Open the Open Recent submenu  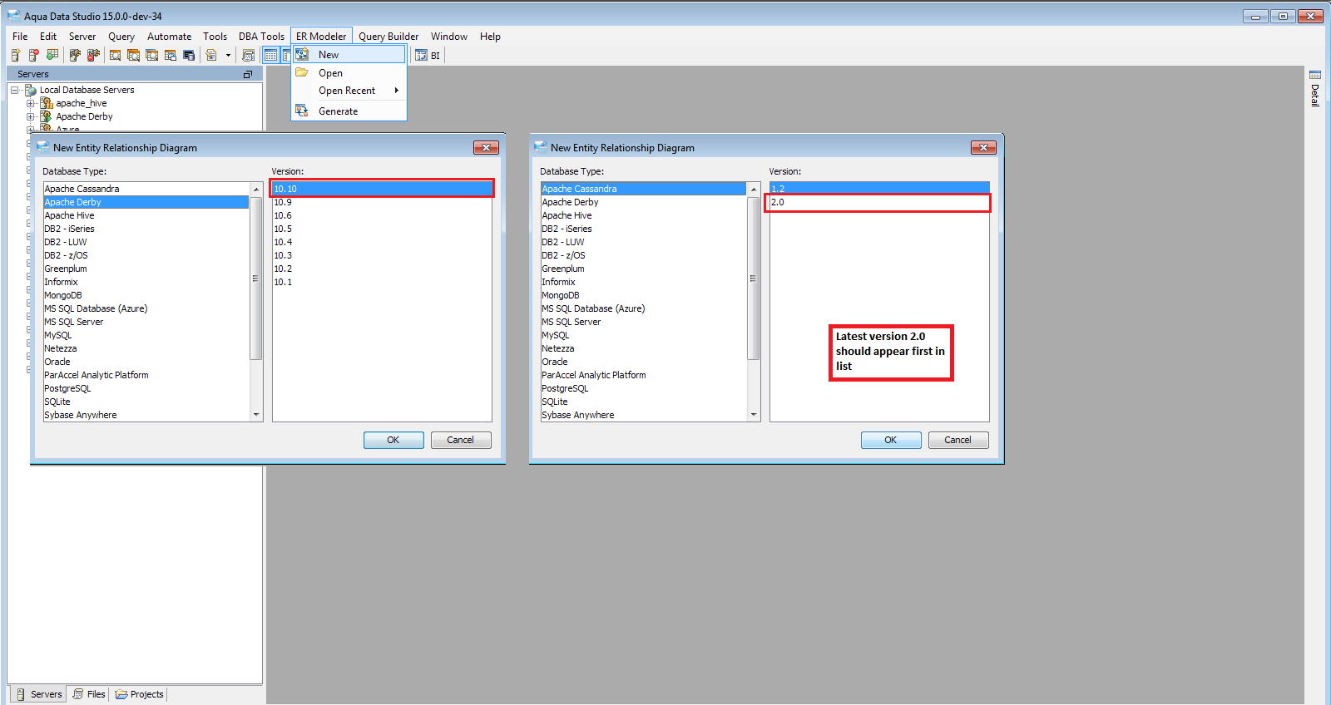[349, 91]
